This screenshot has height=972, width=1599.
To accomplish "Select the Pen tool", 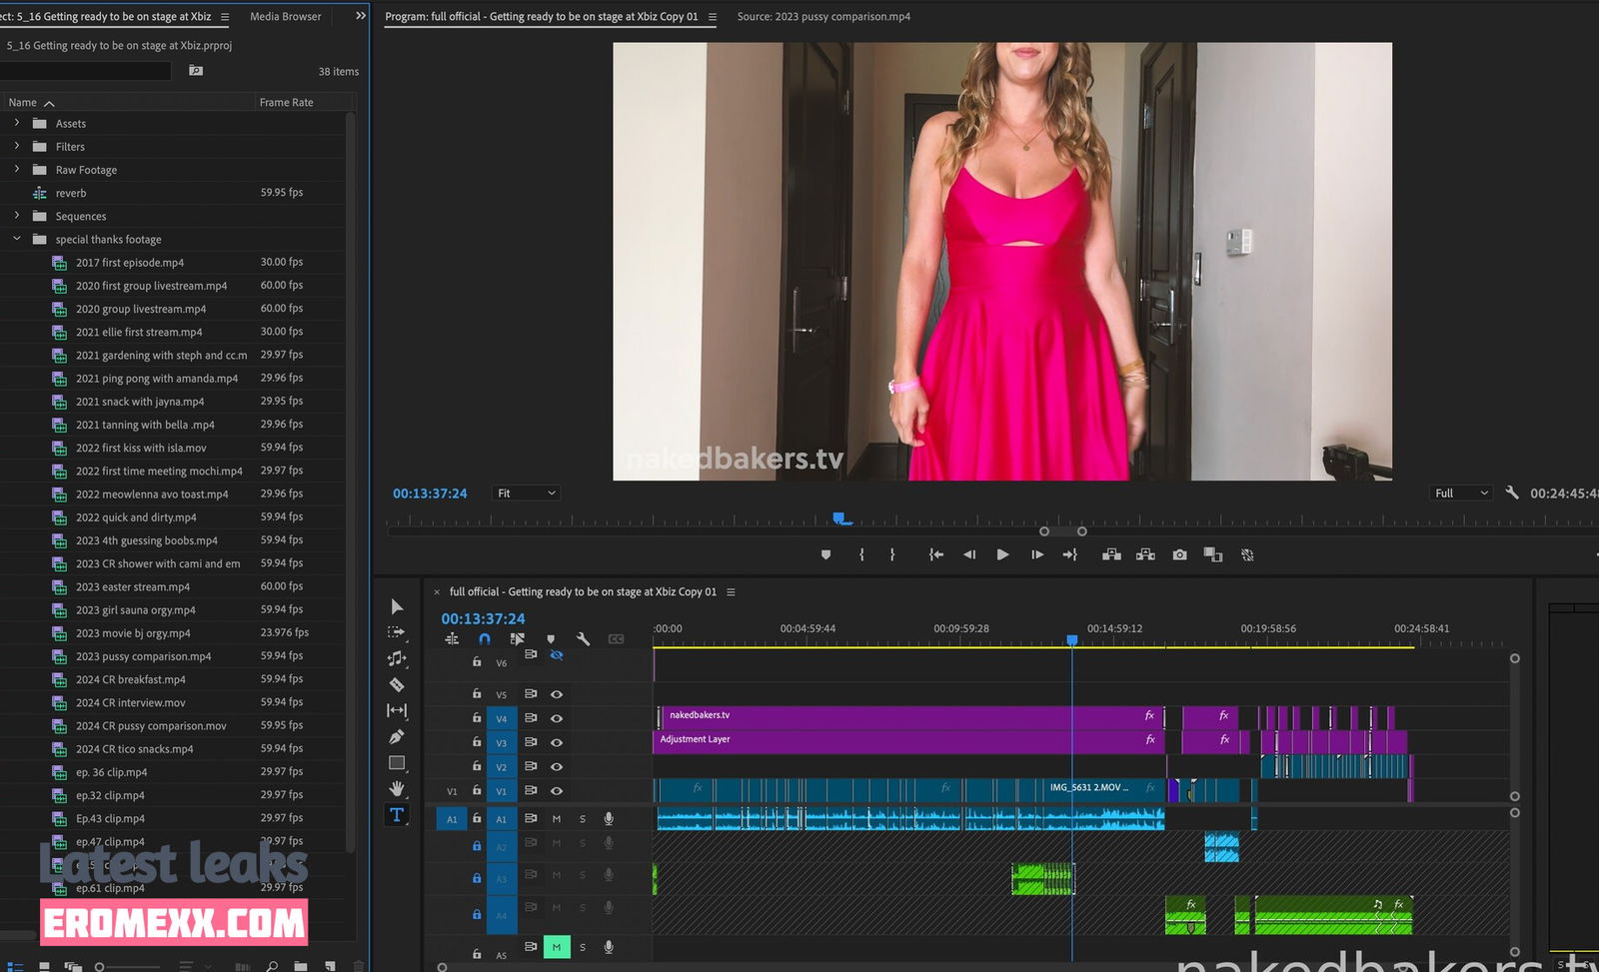I will 397,736.
